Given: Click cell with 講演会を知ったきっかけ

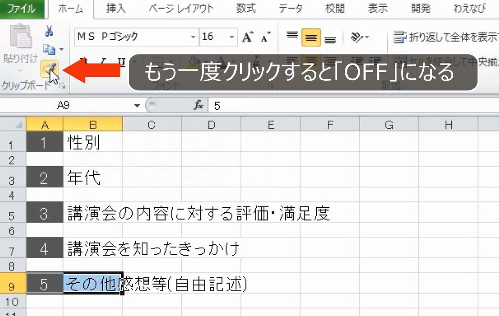Looking at the screenshot, I should point(93,248).
